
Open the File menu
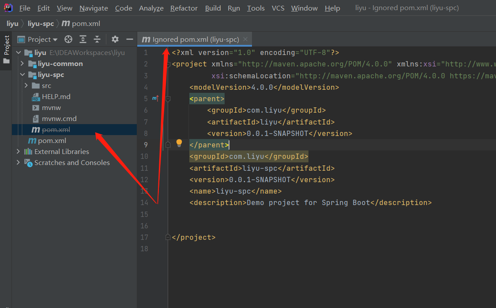pyautogui.click(x=25, y=8)
